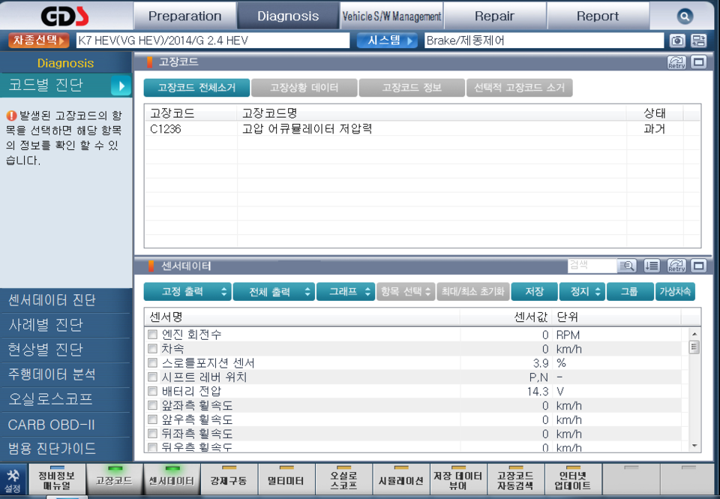
Task: Click the Retry icon in 고장코드 panel
Action: tap(676, 62)
